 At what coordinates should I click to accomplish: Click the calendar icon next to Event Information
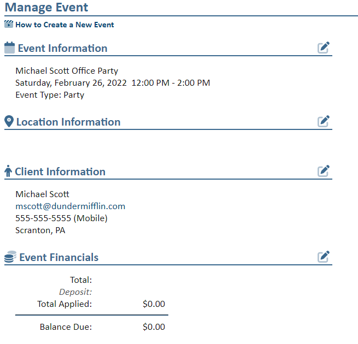[9, 48]
